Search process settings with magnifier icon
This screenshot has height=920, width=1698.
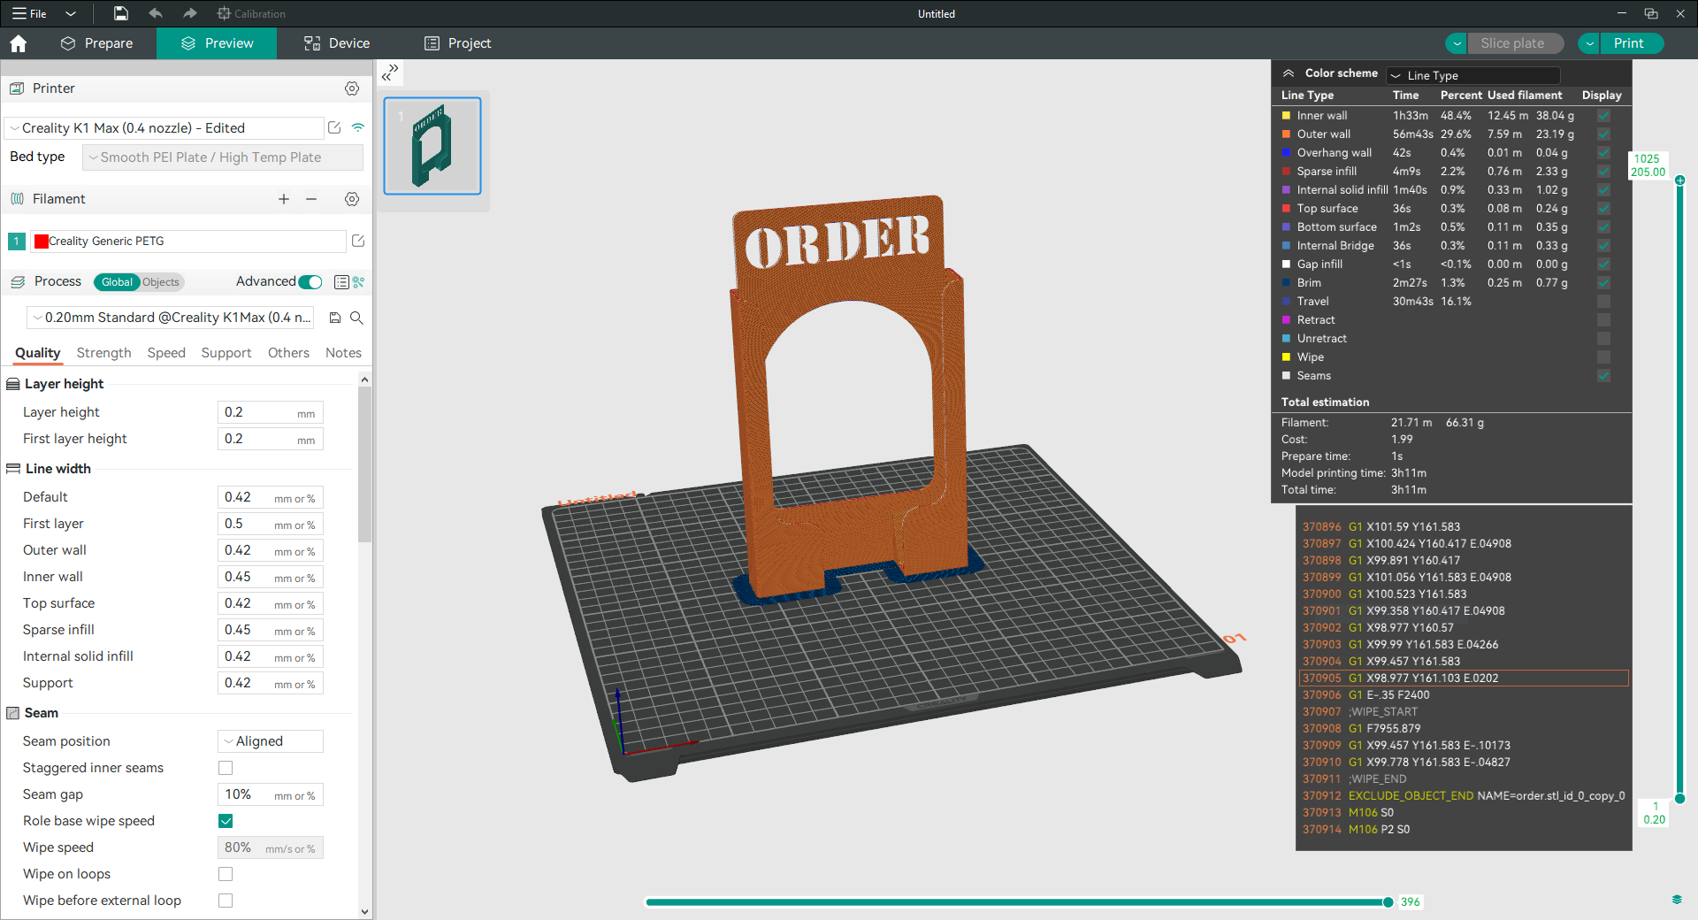click(357, 318)
